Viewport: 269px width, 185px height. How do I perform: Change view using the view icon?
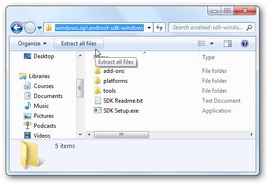202,44
